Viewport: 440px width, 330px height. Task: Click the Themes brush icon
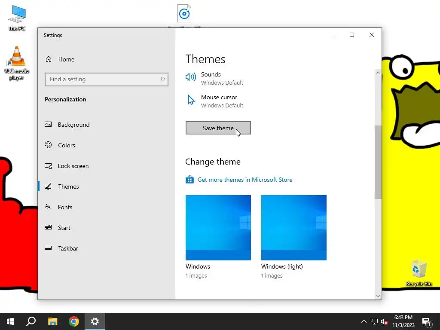[x=48, y=186]
